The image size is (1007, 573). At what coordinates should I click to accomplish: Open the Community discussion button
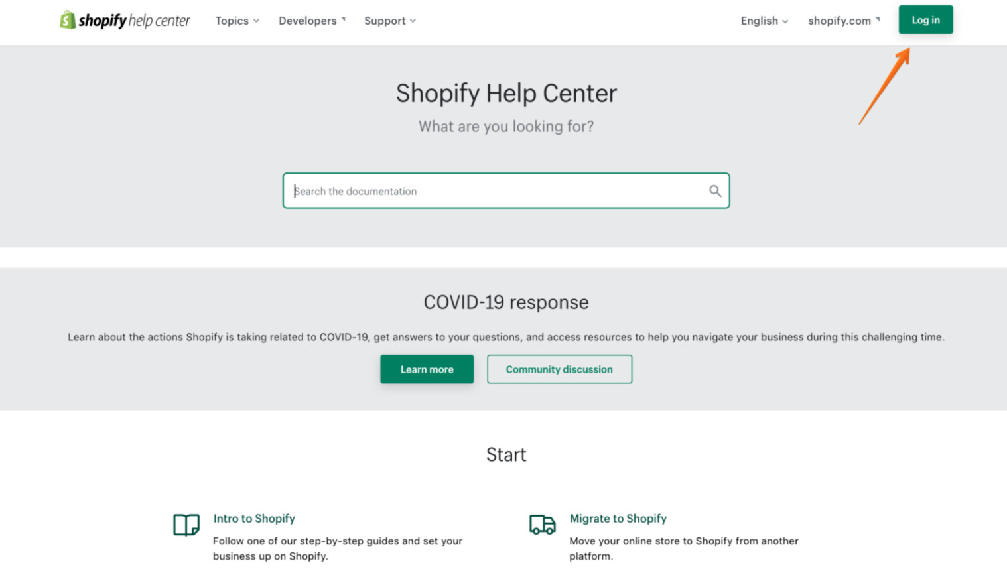(x=559, y=369)
